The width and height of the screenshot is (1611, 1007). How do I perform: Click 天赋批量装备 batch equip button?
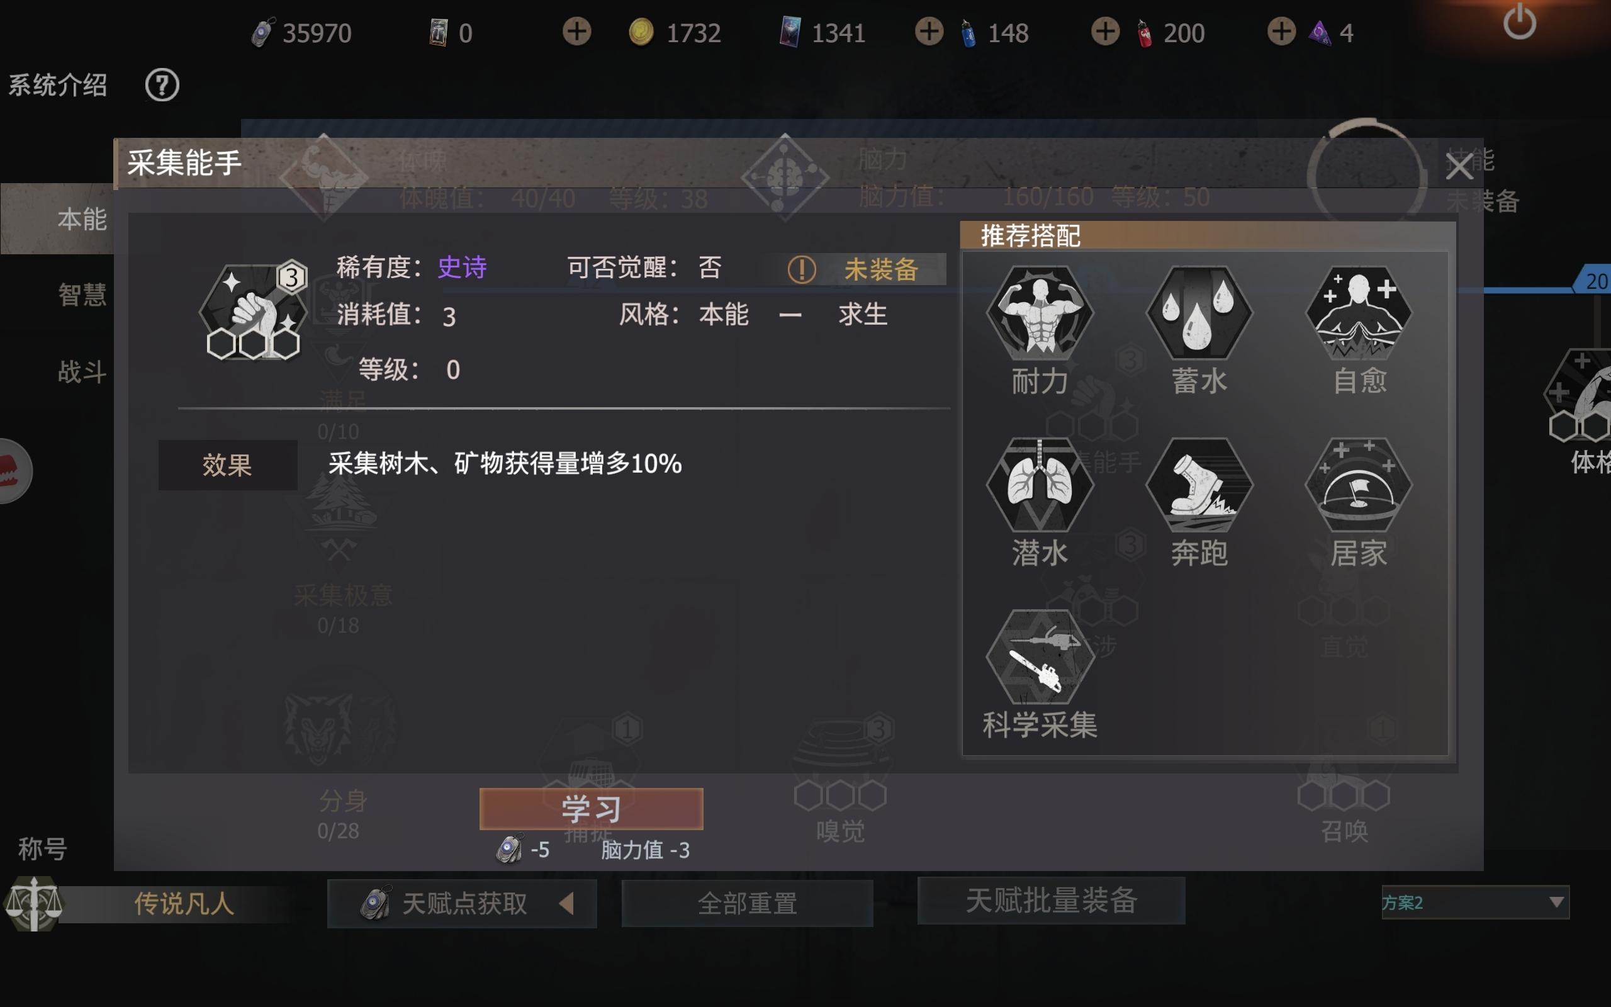pos(1051,901)
